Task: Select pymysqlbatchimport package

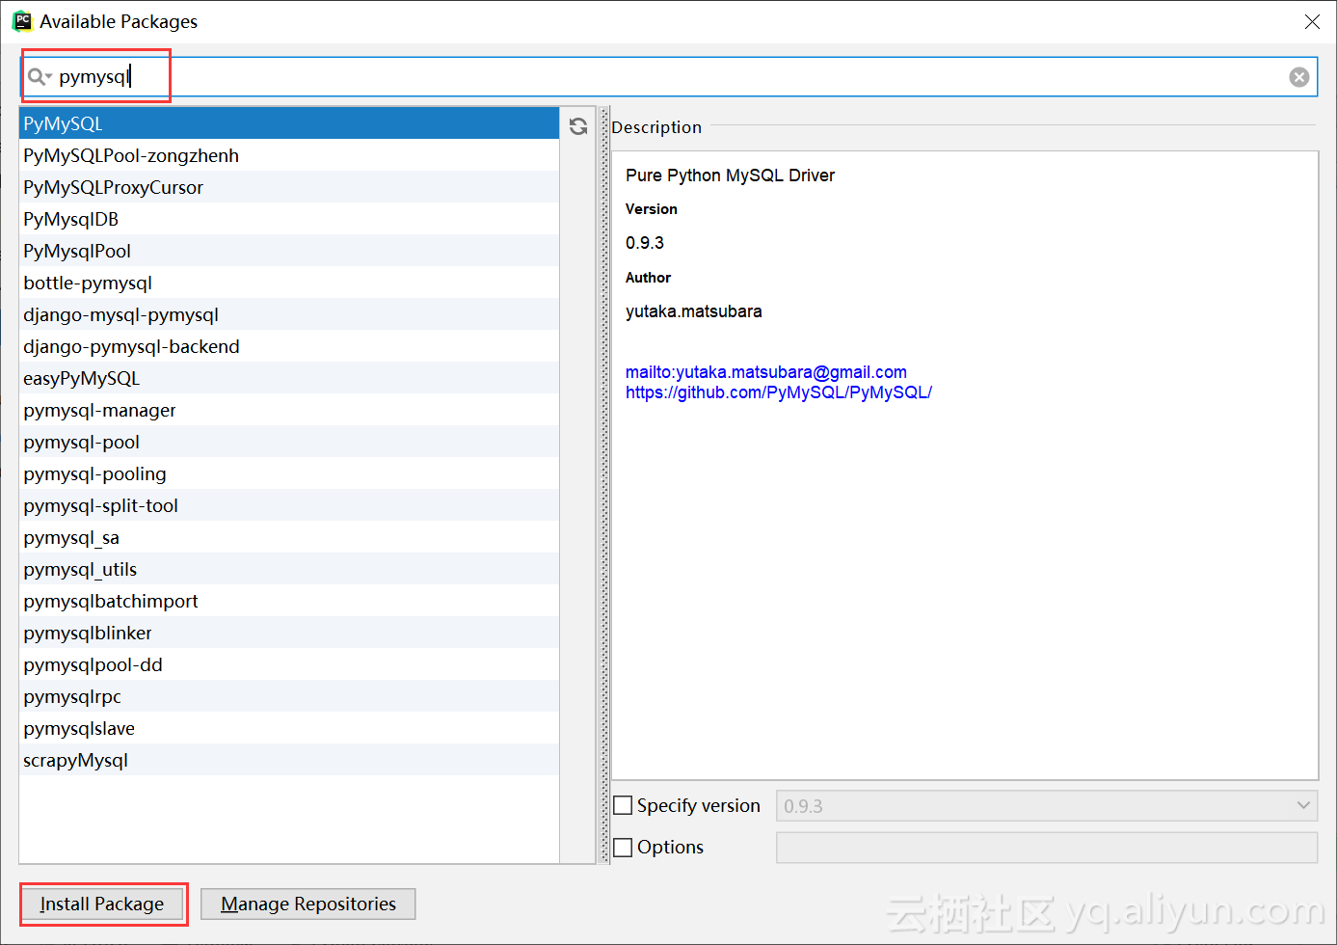Action: (x=289, y=601)
